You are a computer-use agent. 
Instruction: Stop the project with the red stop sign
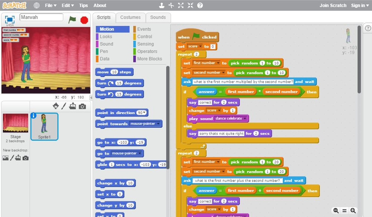tap(84, 20)
